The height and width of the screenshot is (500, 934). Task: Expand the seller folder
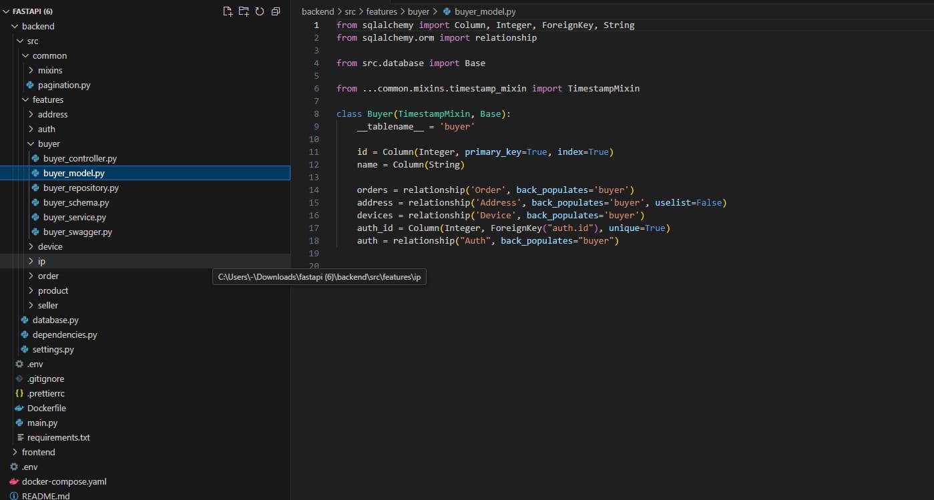pos(31,305)
